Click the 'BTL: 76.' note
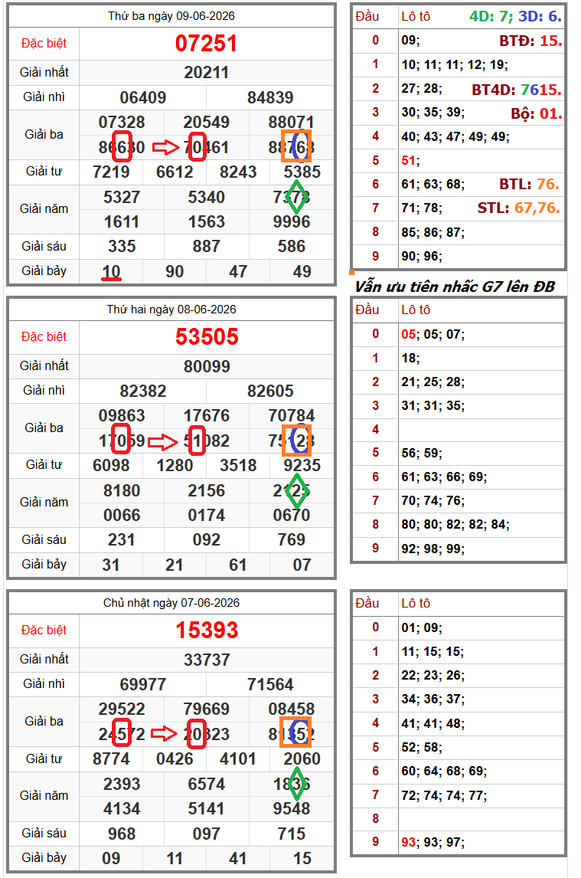The height and width of the screenshot is (878, 581). pyautogui.click(x=530, y=184)
